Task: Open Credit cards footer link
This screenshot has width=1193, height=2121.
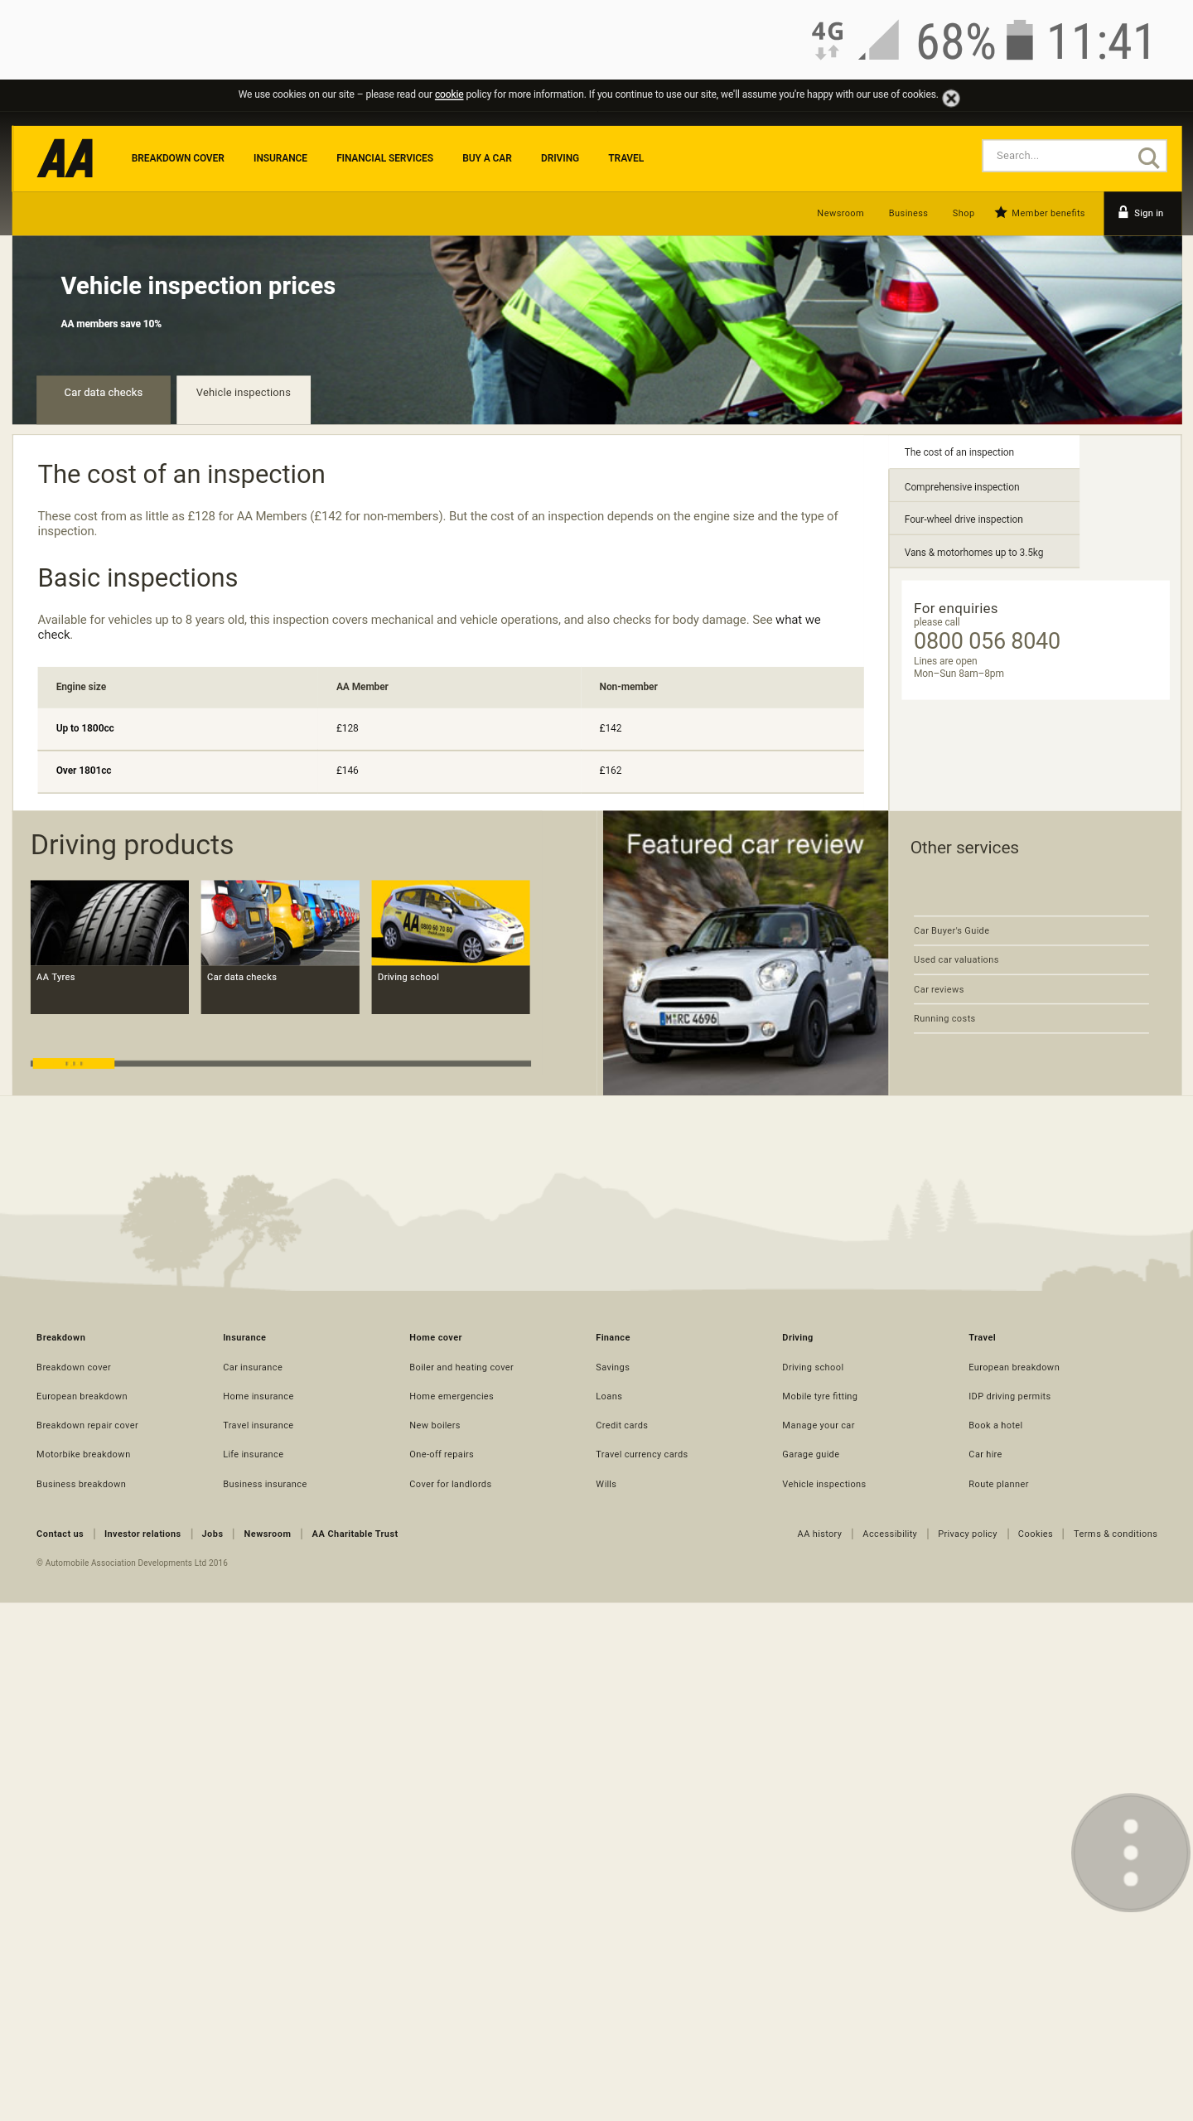Action: tap(621, 1426)
